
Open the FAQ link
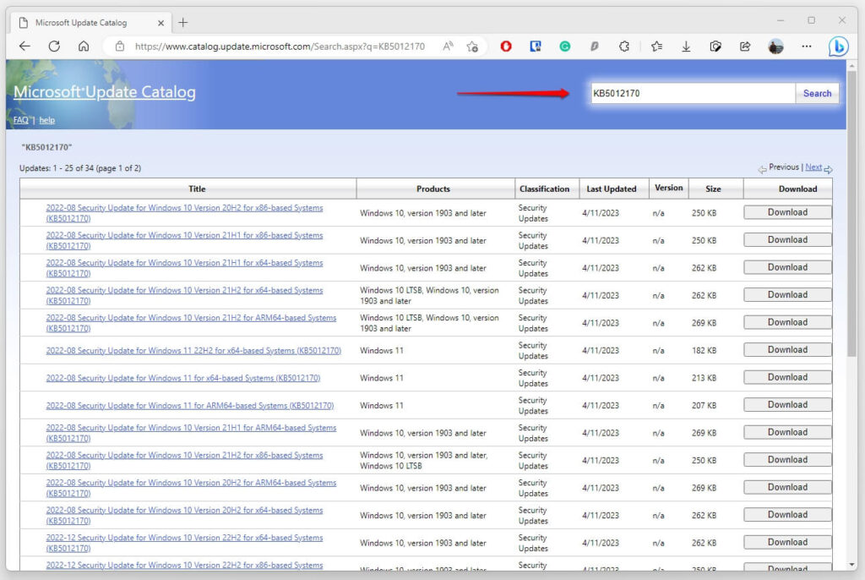20,120
